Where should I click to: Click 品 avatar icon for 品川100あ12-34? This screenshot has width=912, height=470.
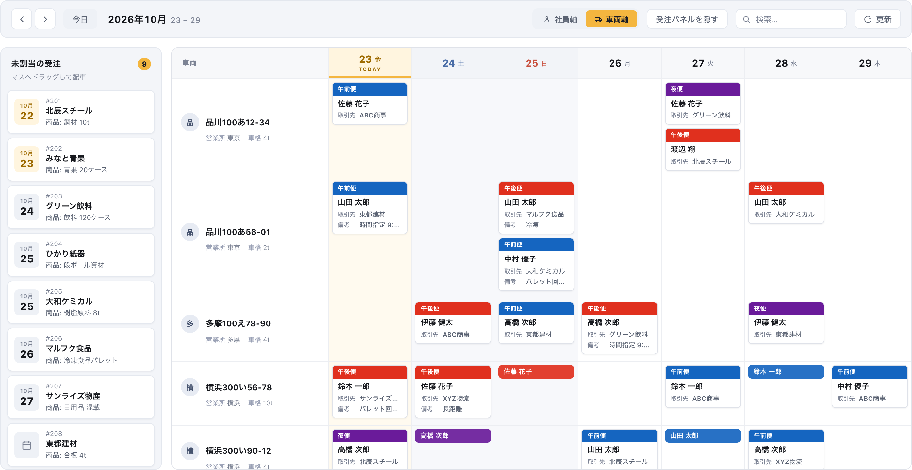pos(190,122)
